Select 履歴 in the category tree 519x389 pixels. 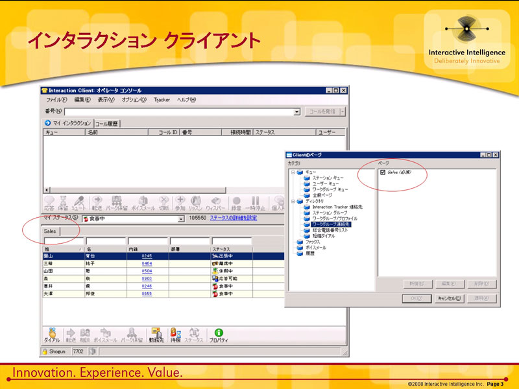pyautogui.click(x=310, y=253)
